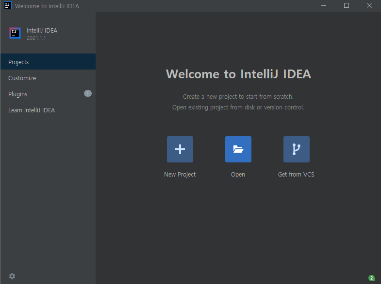
Task: Click the Get from VCS branch icon
Action: [297, 149]
